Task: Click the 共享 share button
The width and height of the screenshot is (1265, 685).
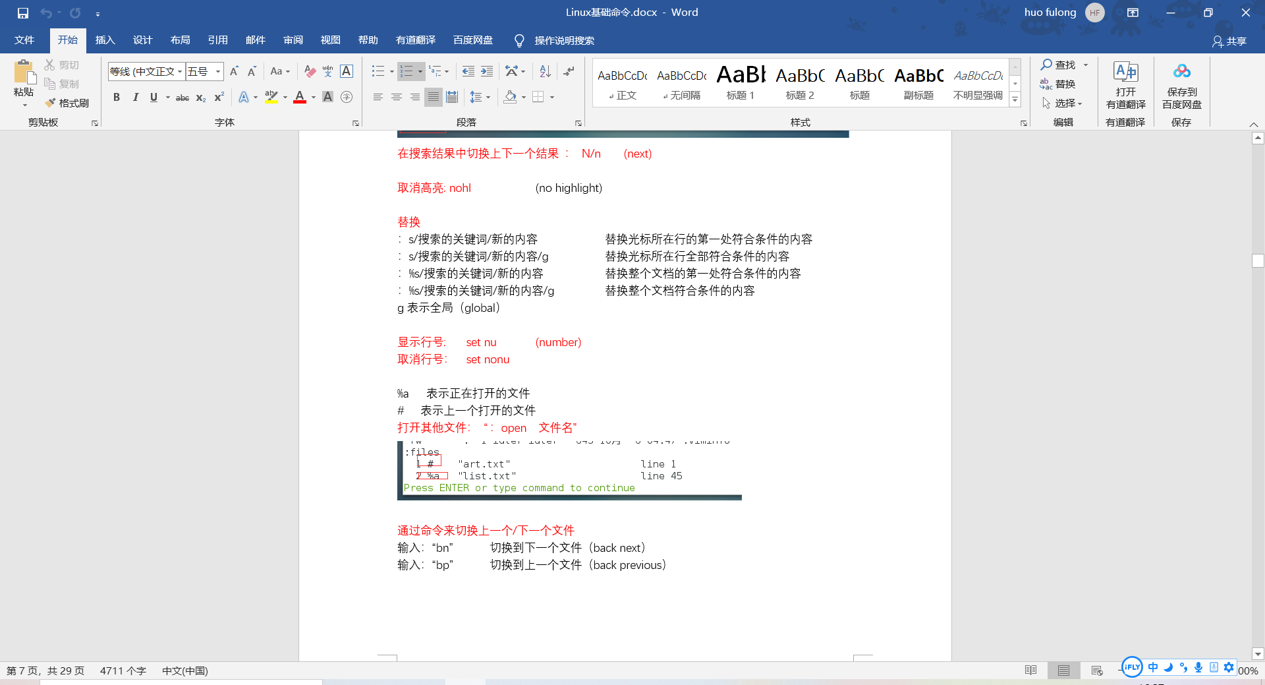Action: coord(1231,40)
